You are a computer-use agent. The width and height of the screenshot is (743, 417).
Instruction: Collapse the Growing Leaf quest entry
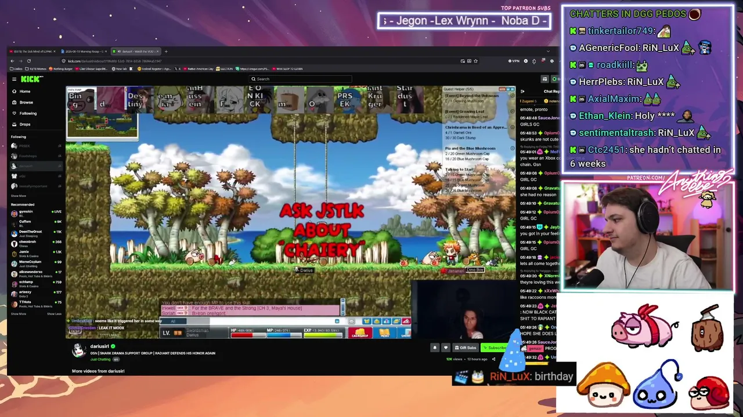(512, 111)
